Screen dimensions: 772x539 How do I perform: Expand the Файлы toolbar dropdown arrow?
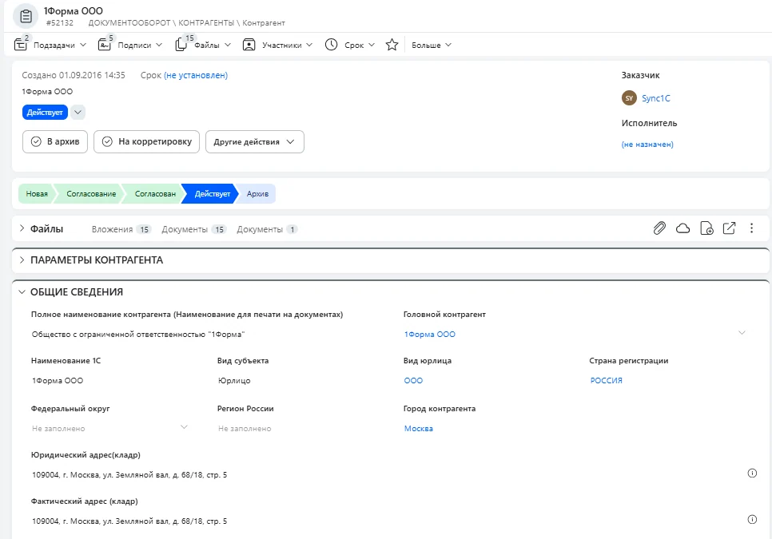[228, 45]
